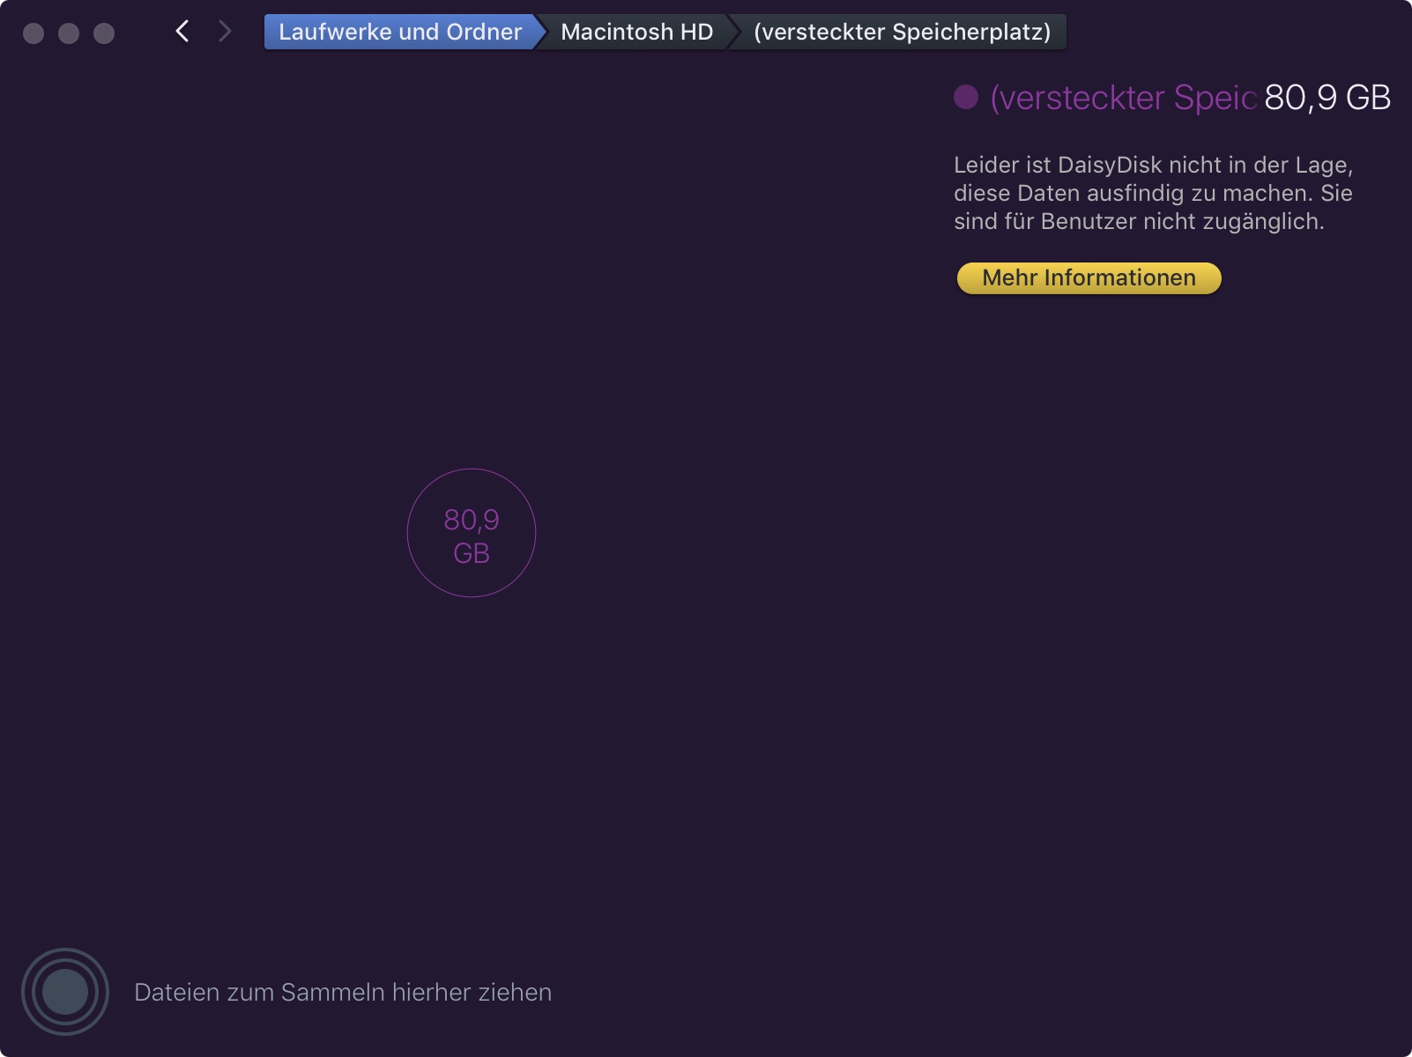Go forward with the right chevron arrow

pos(225,32)
